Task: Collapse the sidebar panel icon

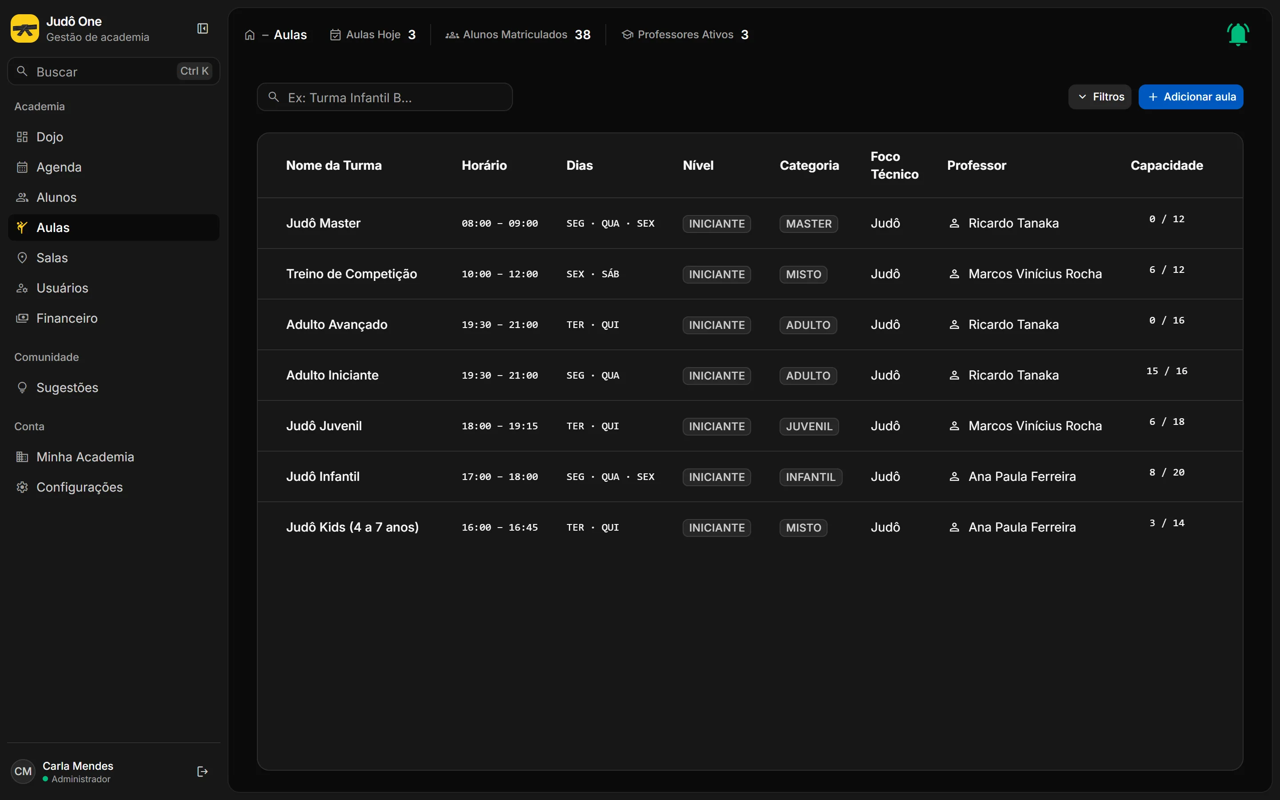Action: 203,28
